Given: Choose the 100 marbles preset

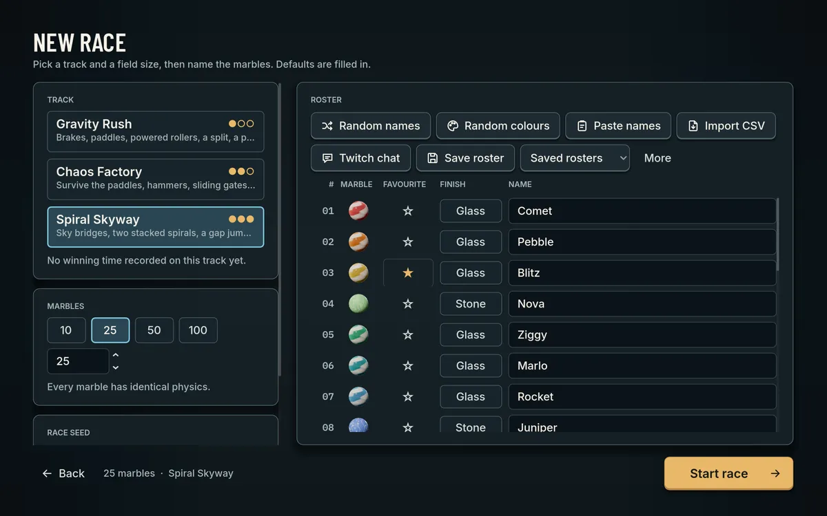Looking at the screenshot, I should tap(198, 330).
